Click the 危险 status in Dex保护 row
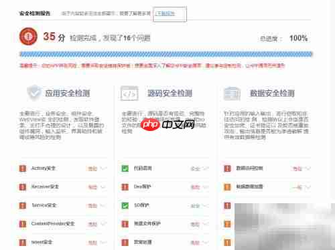Screen dimensions: 335x250 pos(195,187)
